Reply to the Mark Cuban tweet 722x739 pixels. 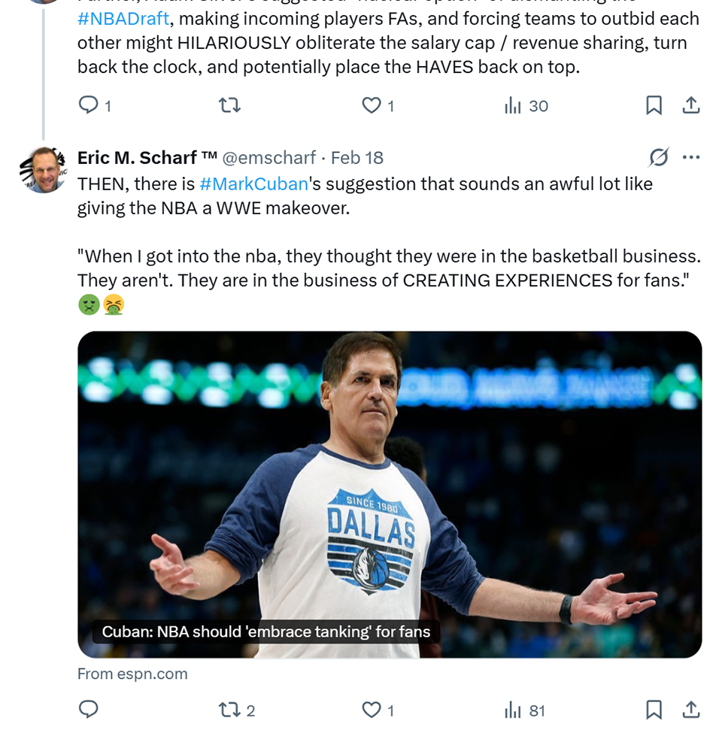coord(89,710)
